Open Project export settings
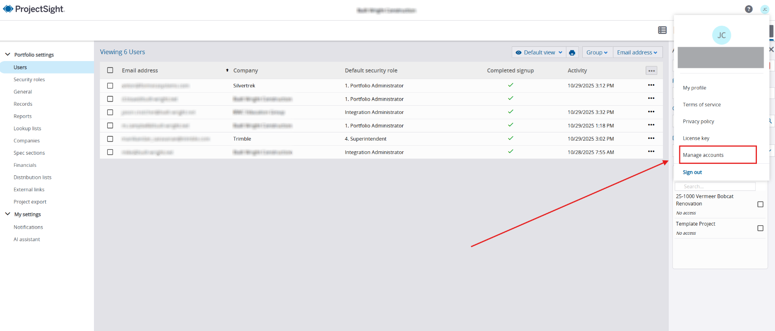Viewport: 775px width, 331px height. coord(30,202)
